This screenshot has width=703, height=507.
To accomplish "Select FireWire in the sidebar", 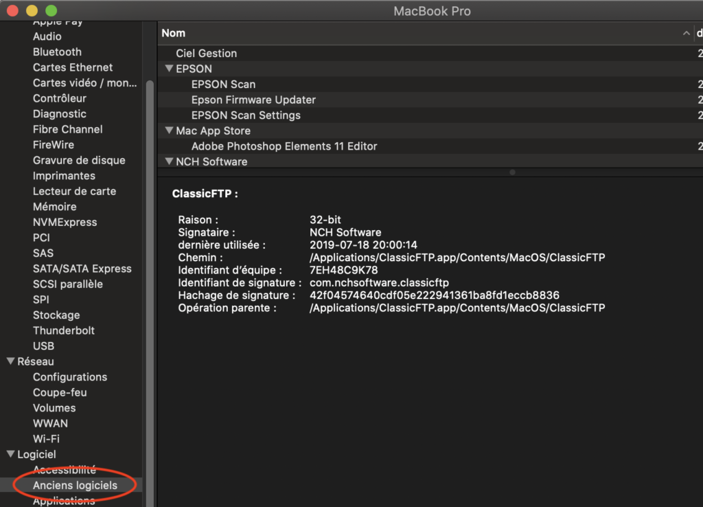I will click(54, 145).
